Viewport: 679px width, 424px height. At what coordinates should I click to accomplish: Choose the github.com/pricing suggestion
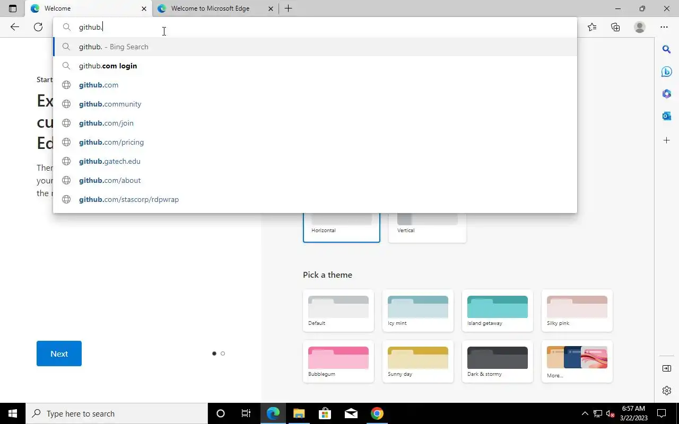point(315,142)
